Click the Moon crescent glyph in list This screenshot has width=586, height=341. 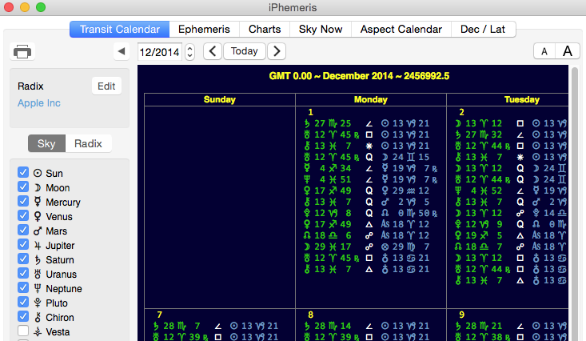click(x=38, y=187)
